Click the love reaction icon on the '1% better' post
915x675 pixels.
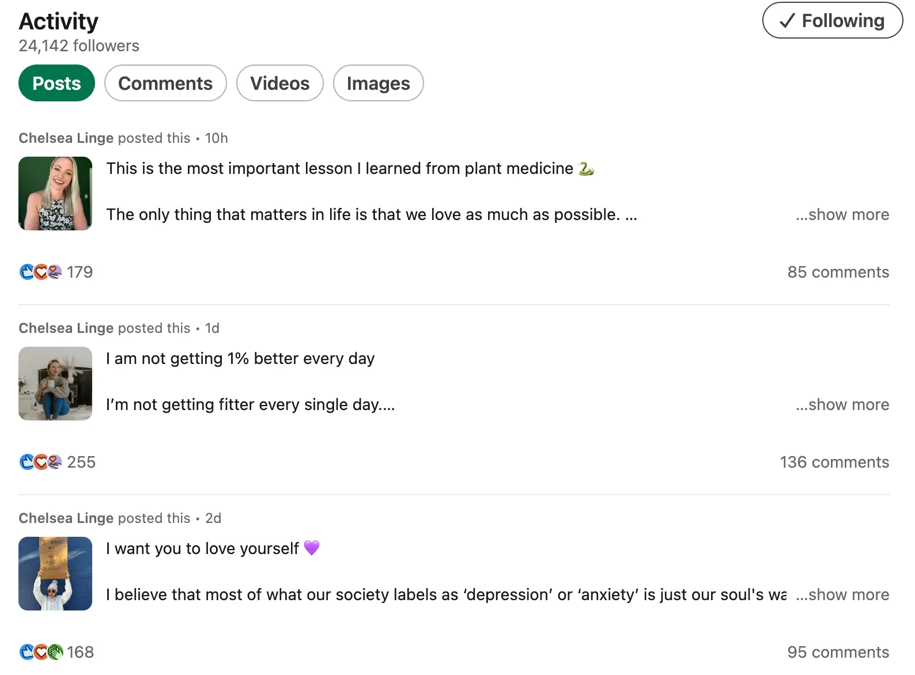40,462
